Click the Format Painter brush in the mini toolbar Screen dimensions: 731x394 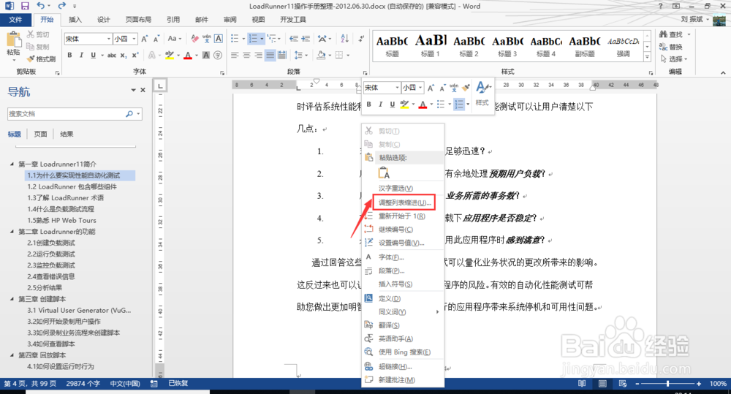[x=466, y=87]
